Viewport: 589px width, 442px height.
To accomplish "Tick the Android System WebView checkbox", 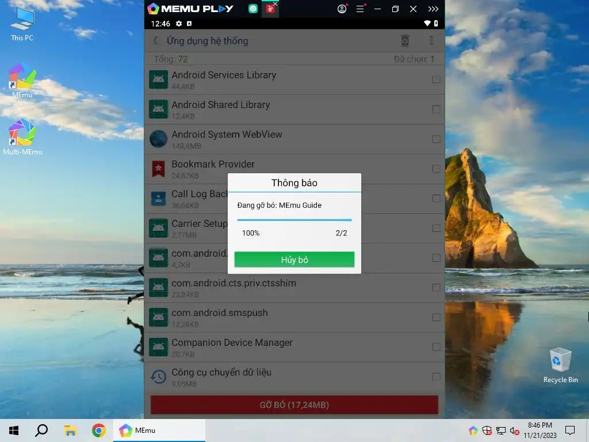I will pos(436,139).
